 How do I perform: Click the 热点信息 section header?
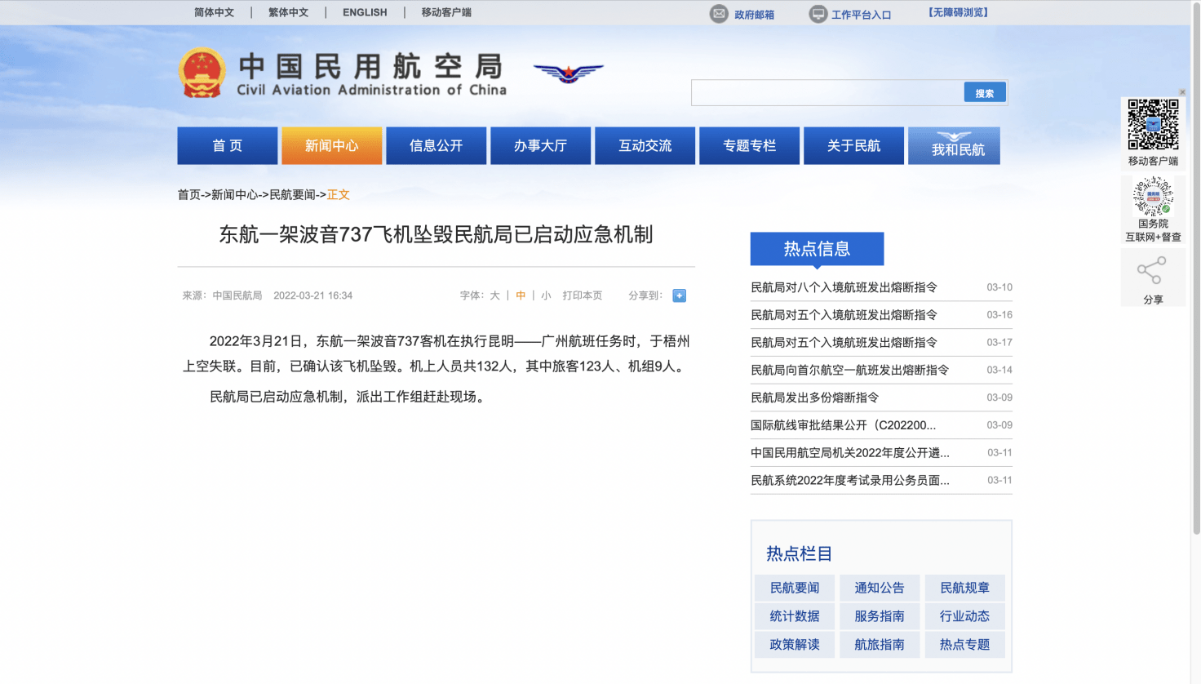point(817,249)
